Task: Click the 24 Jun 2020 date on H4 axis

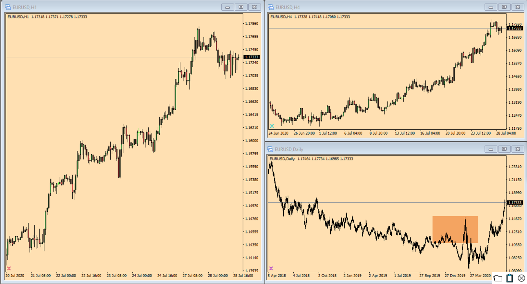Action: (278, 133)
